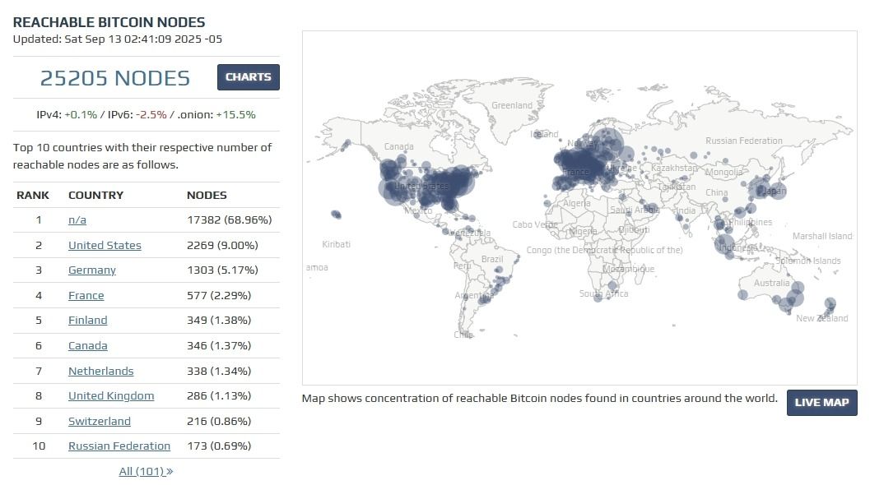Select United States in the country table
The width and height of the screenshot is (870, 485).
(x=105, y=245)
